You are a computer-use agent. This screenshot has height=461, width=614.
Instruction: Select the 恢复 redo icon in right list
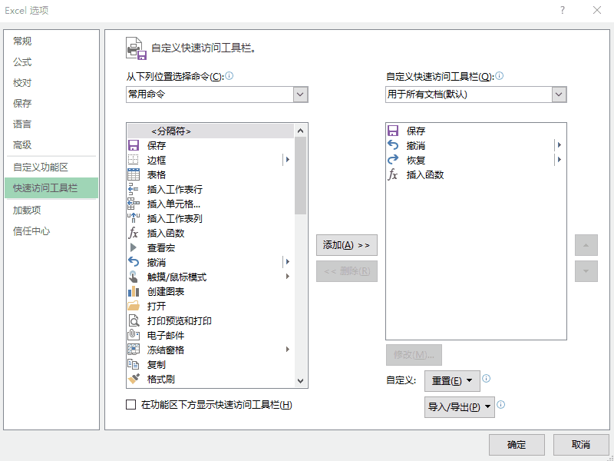coord(393,160)
